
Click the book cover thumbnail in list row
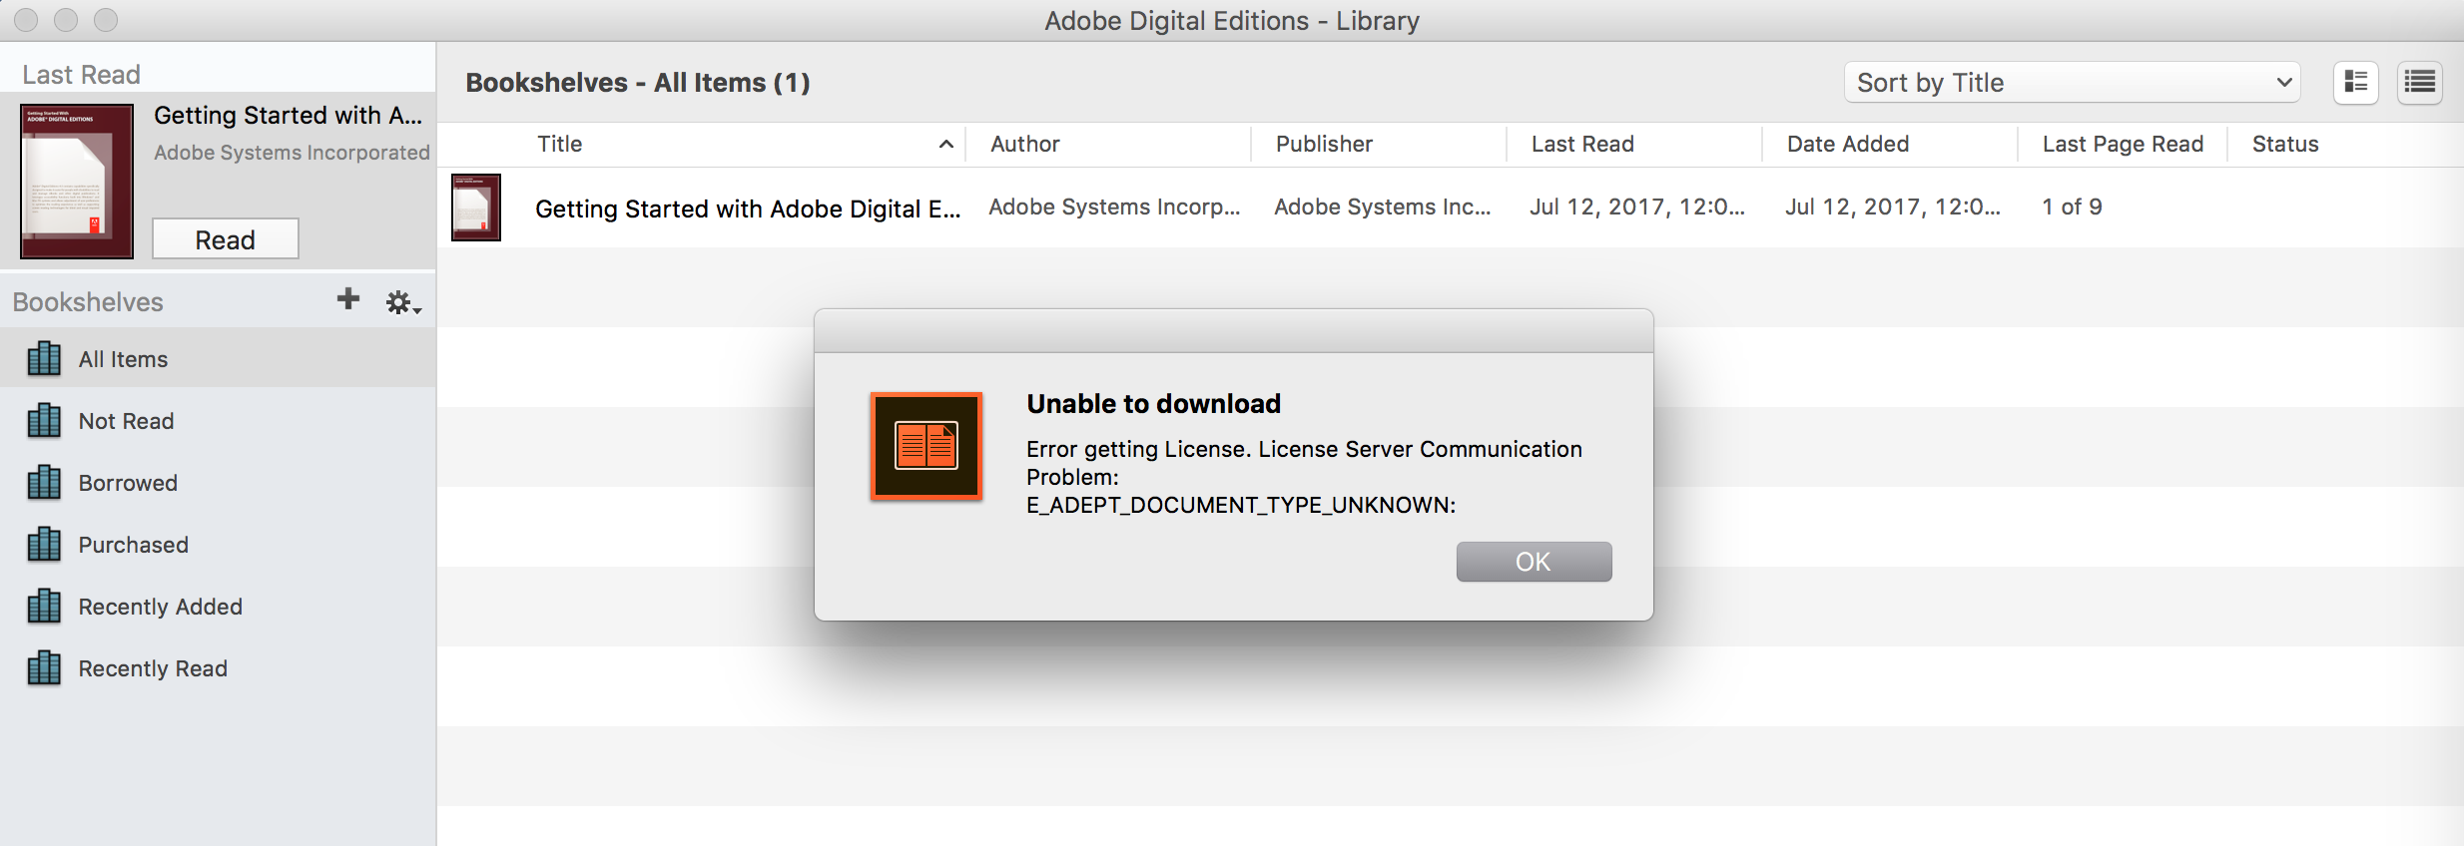click(x=476, y=208)
